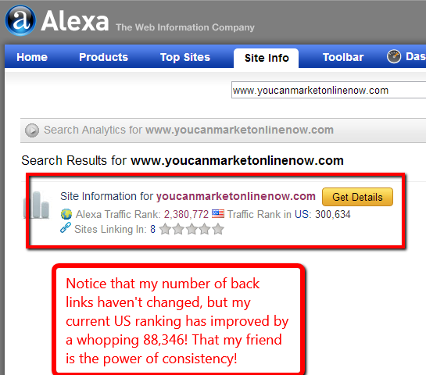Click the third gray rating star
The width and height of the screenshot is (426, 375).
coord(192,229)
